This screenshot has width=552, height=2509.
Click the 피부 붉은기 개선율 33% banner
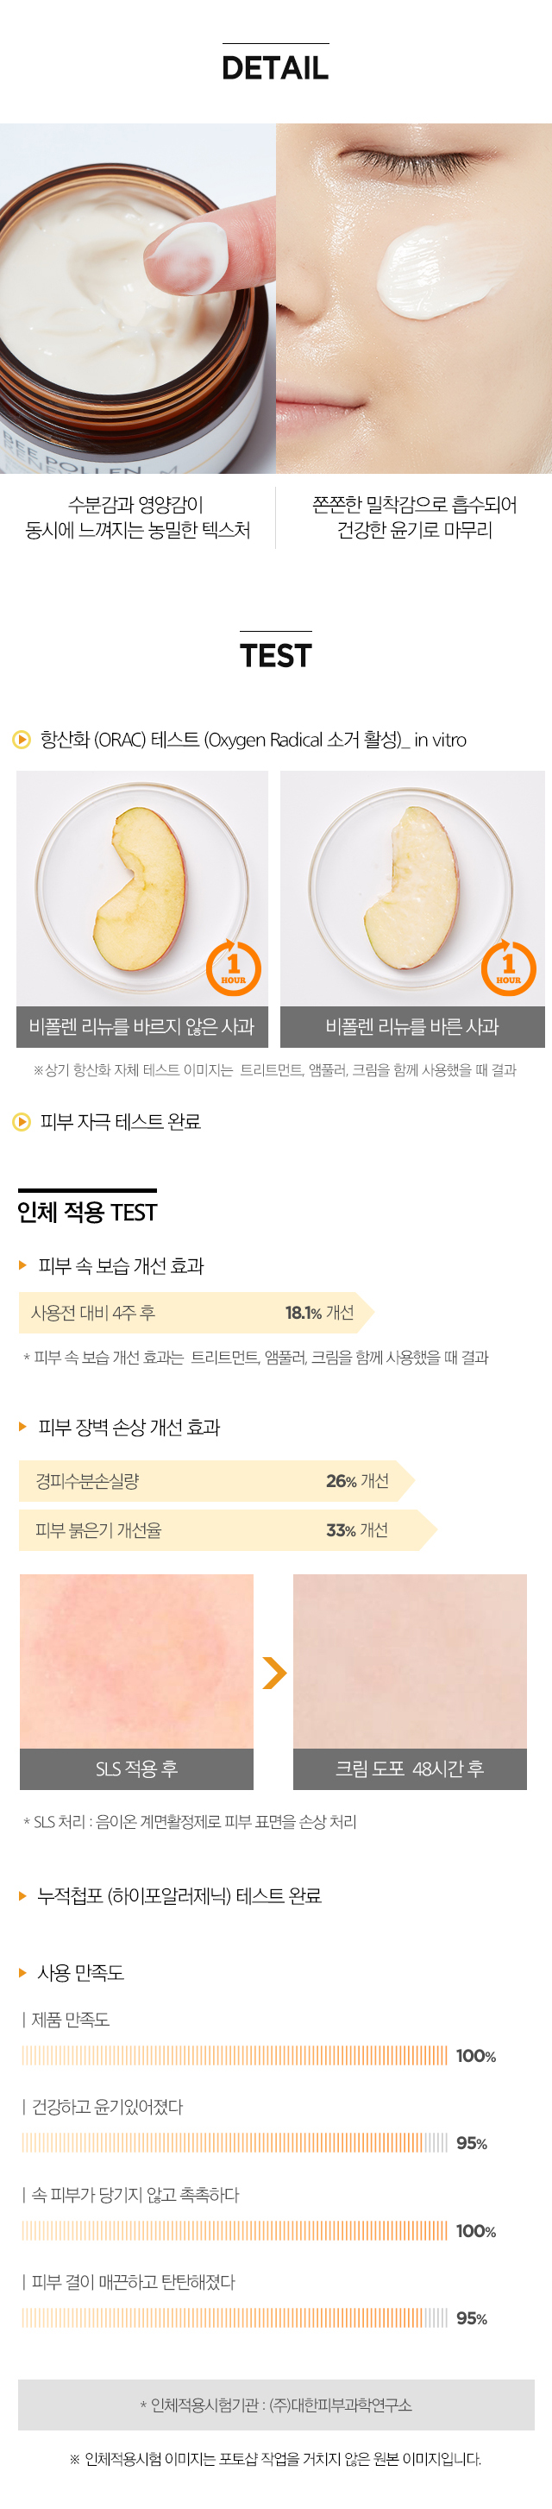[228, 1529]
